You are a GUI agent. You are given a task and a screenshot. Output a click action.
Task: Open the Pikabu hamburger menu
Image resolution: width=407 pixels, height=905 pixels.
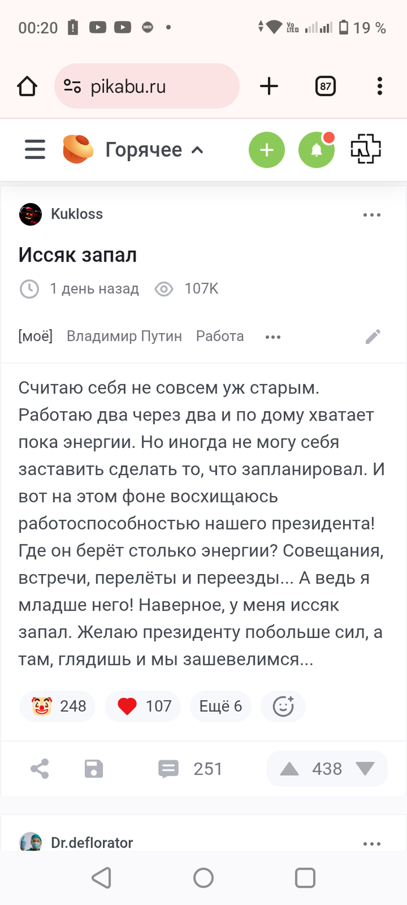[x=35, y=149]
